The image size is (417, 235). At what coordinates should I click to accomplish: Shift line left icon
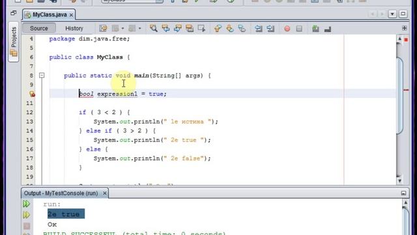pyautogui.click(x=258, y=28)
